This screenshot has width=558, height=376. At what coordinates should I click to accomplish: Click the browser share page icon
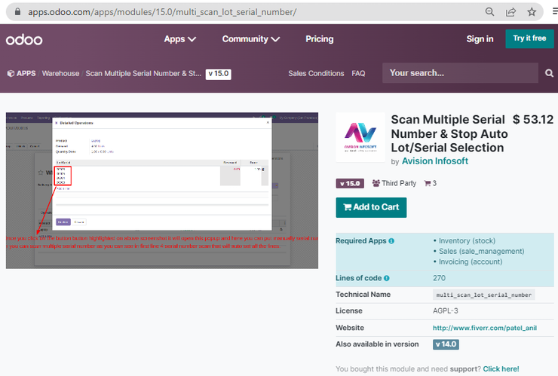click(x=510, y=12)
